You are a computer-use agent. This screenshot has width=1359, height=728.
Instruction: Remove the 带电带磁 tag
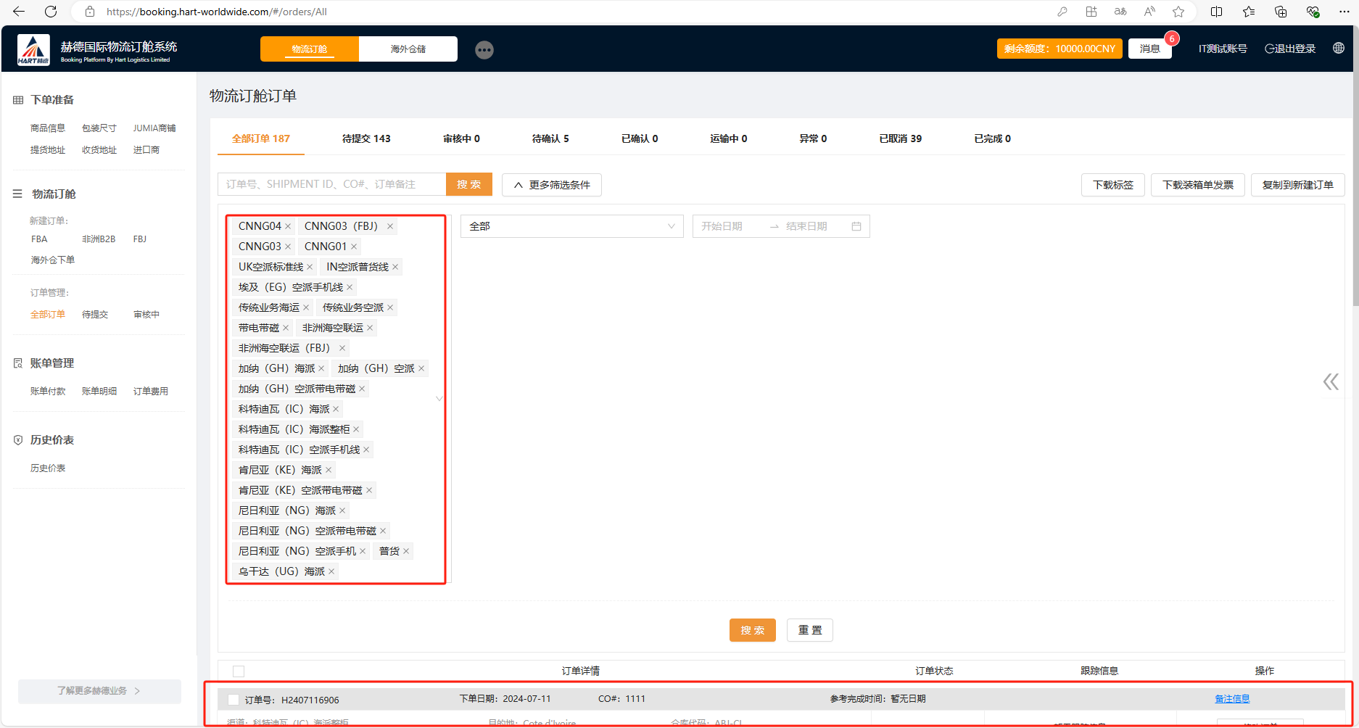coord(286,328)
